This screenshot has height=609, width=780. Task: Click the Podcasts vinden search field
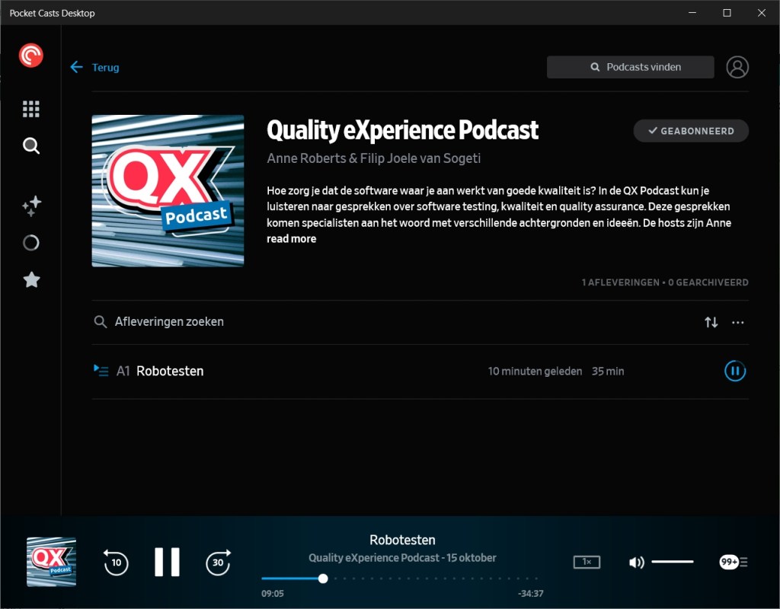point(630,67)
